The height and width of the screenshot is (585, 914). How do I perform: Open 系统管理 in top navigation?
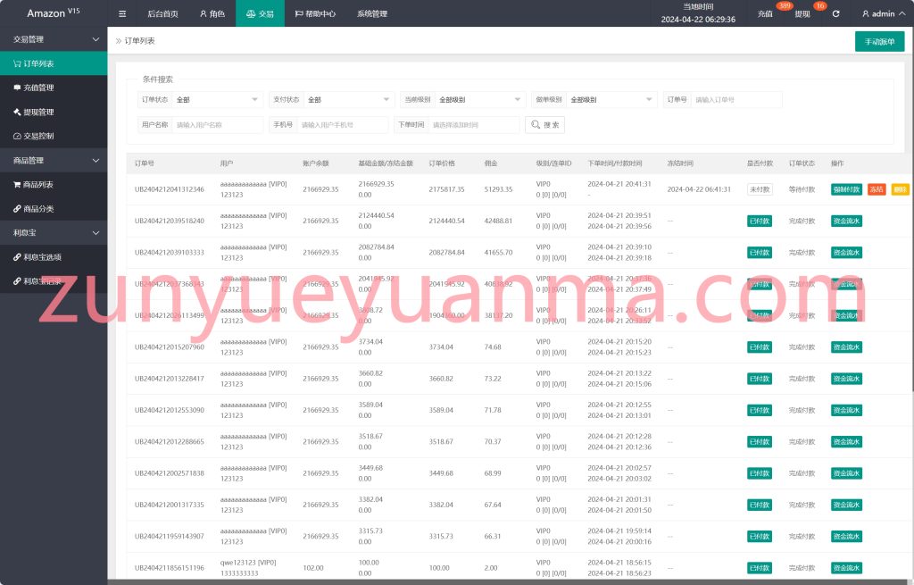[372, 13]
